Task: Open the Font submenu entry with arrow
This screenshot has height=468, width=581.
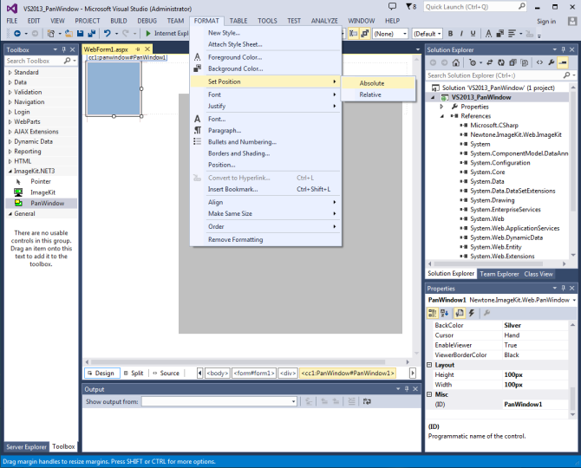Action: pos(265,94)
